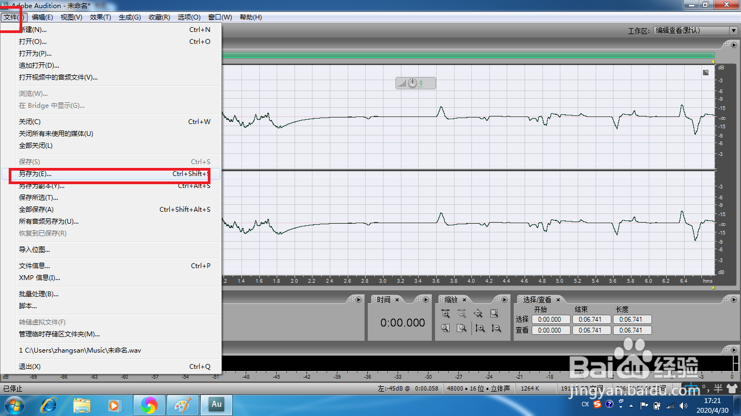Close the 缩放 panel tab

point(464,300)
